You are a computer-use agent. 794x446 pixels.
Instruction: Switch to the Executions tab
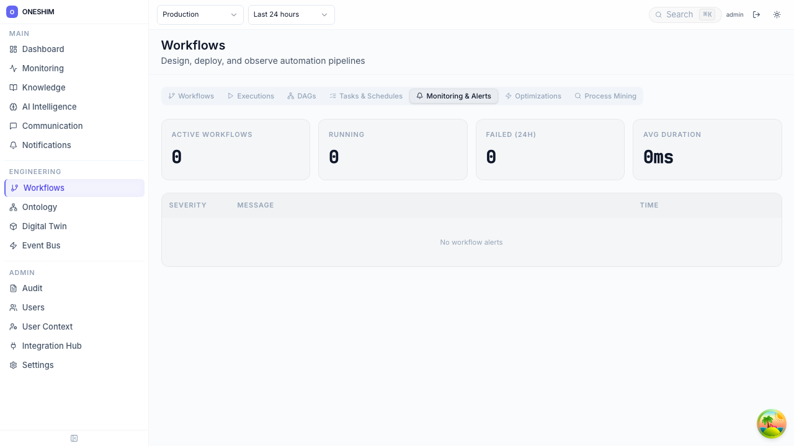tap(251, 96)
